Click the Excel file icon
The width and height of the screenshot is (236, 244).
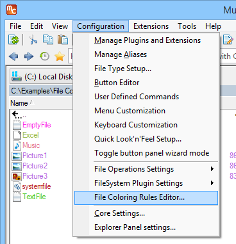(x=17, y=135)
